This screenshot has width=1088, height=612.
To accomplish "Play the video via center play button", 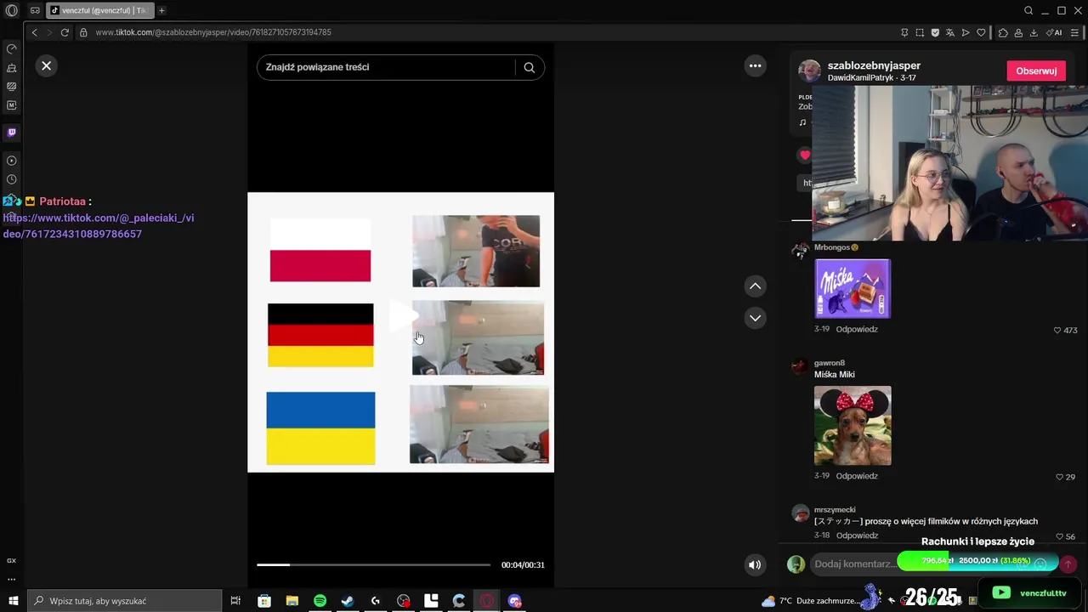I will (404, 316).
